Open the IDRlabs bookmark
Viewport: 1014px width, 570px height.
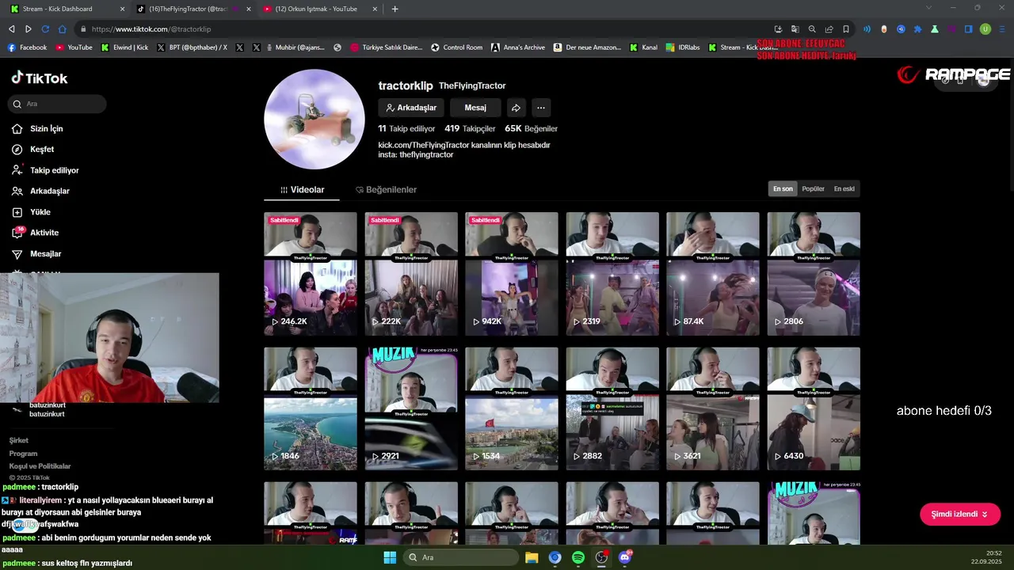tap(684, 47)
